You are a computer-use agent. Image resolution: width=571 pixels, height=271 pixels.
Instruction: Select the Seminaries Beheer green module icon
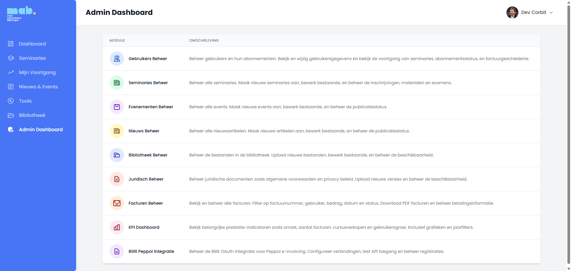[x=117, y=83]
